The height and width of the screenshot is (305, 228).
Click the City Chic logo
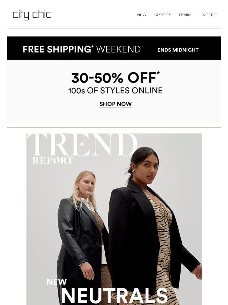(32, 15)
